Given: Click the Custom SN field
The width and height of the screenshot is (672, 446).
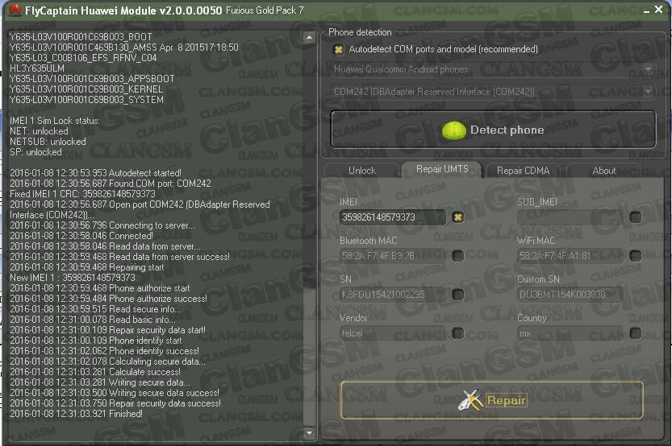Looking at the screenshot, I should pyautogui.click(x=570, y=294).
